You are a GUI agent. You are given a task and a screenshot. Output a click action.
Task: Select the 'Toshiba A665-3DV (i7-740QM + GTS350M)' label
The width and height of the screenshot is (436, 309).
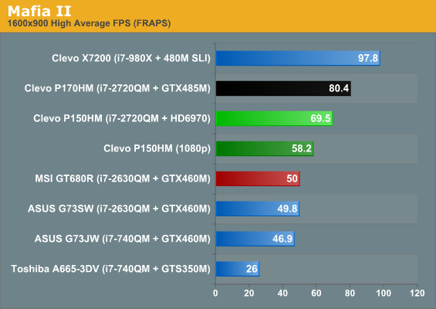(x=110, y=269)
